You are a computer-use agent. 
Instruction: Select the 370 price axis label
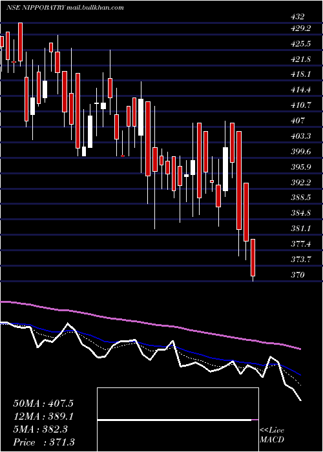(x=298, y=275)
